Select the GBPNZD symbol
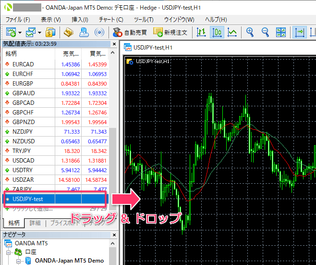Image resolution: width=316 pixels, height=265 pixels. [24, 122]
